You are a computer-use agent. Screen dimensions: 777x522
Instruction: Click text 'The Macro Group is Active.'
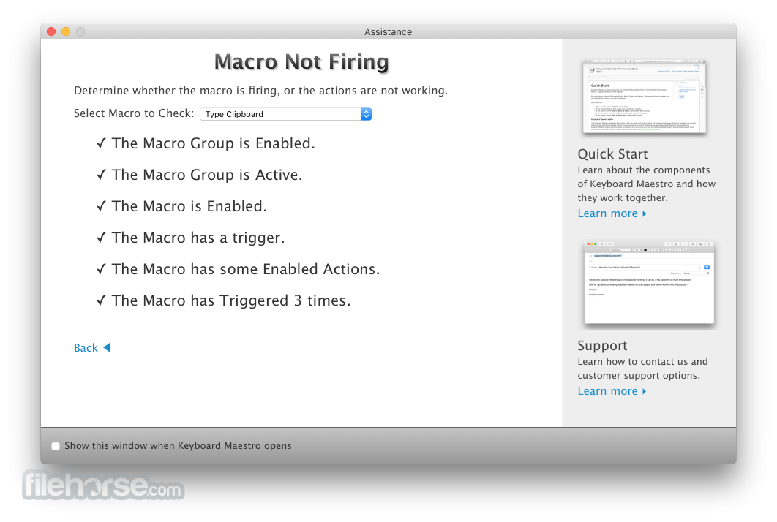206,175
